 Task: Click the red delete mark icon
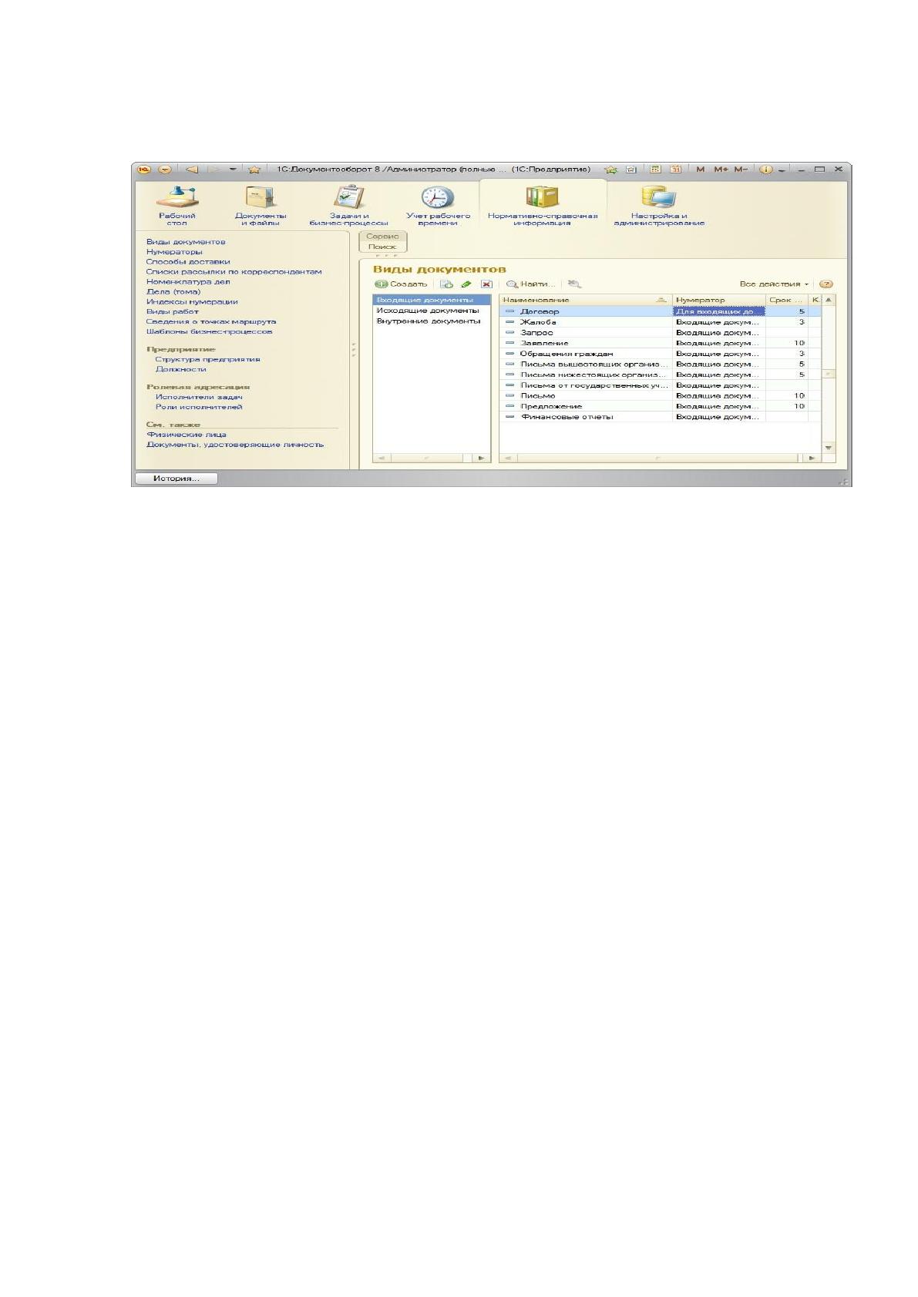(486, 284)
